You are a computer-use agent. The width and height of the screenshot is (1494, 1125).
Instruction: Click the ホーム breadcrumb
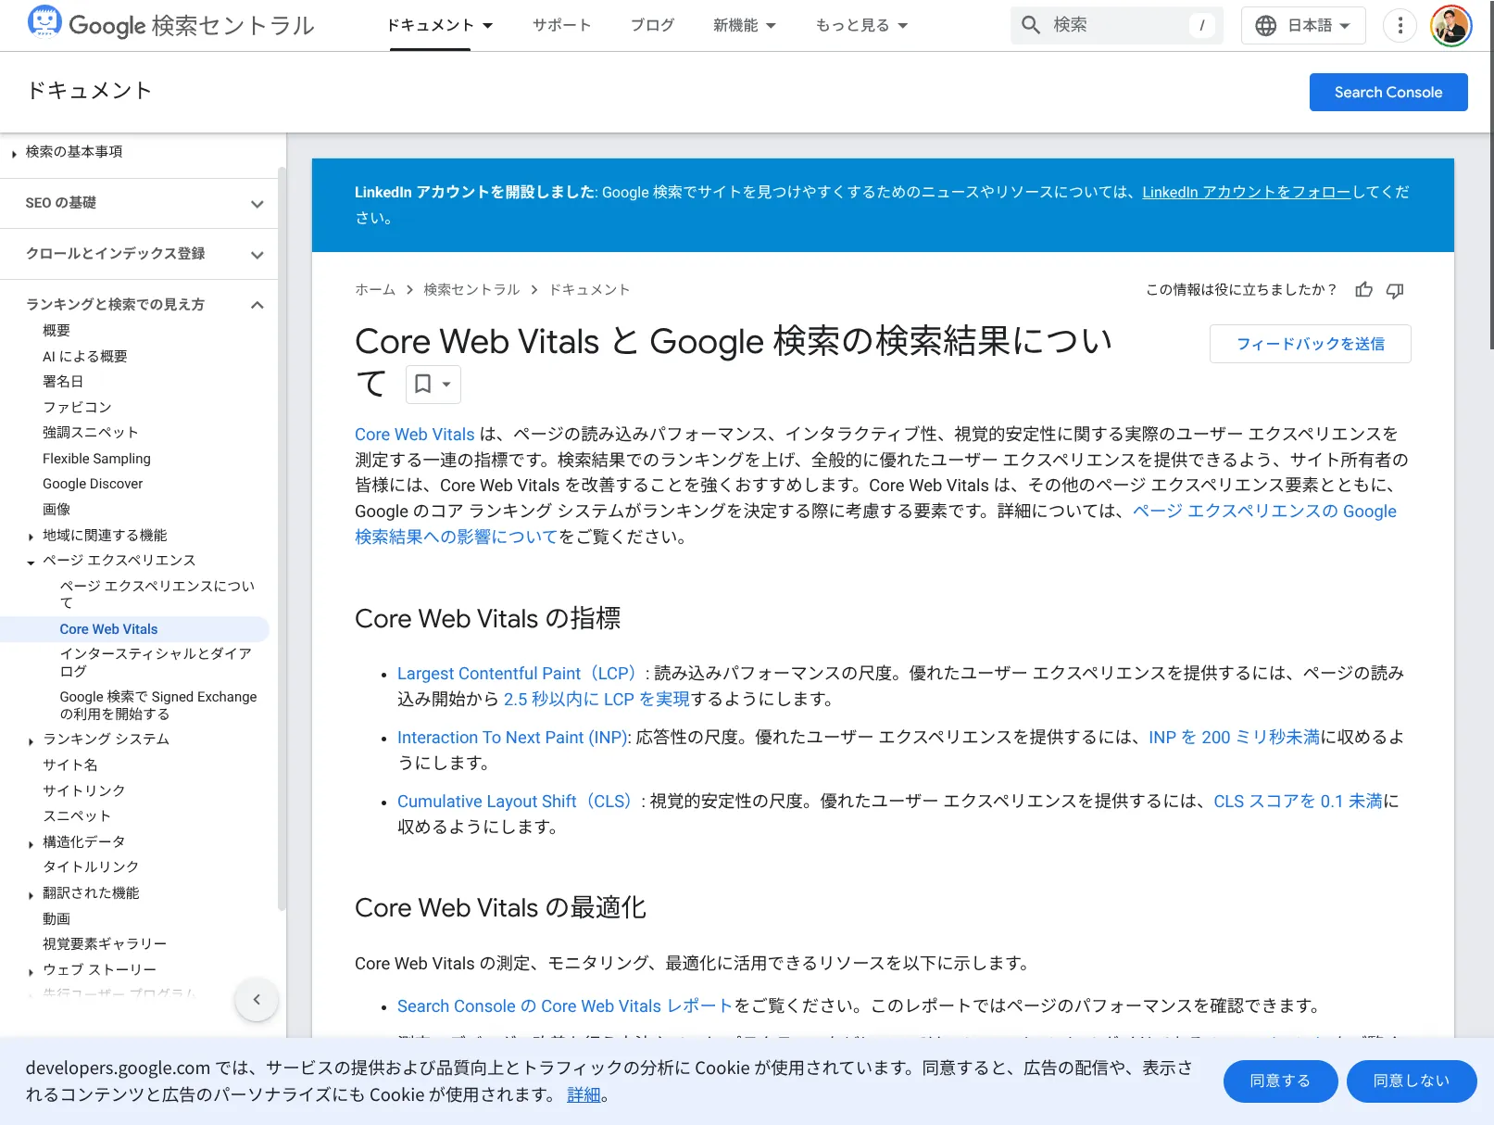[375, 290]
